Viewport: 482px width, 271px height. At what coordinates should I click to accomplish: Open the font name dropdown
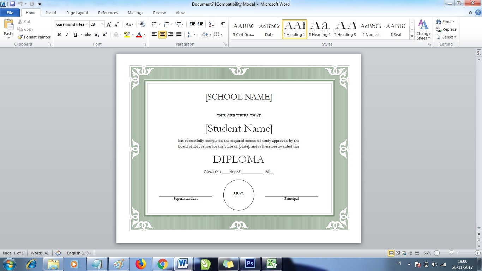tap(87, 24)
